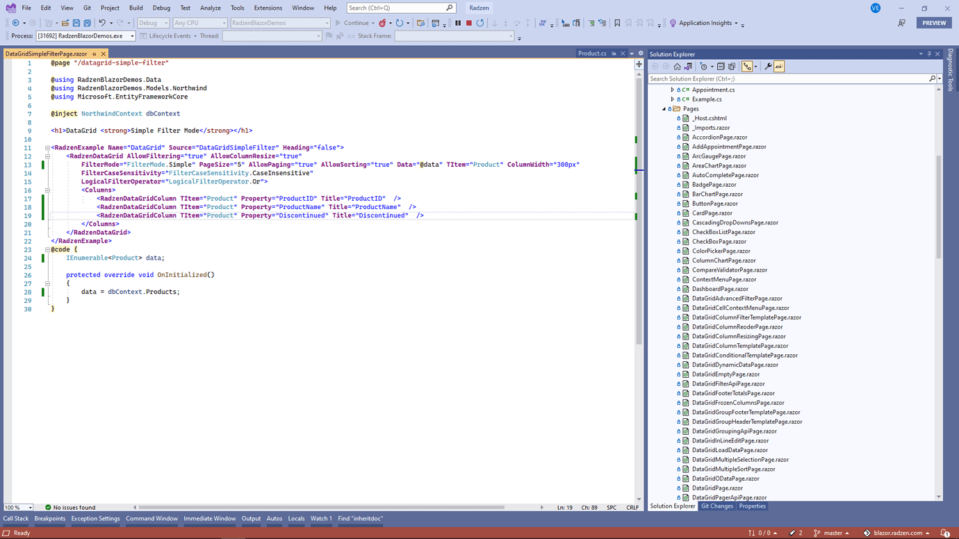Screen dimensions: 959x539
Task: Click the Application Insights lightbulb icon
Action: [673, 23]
